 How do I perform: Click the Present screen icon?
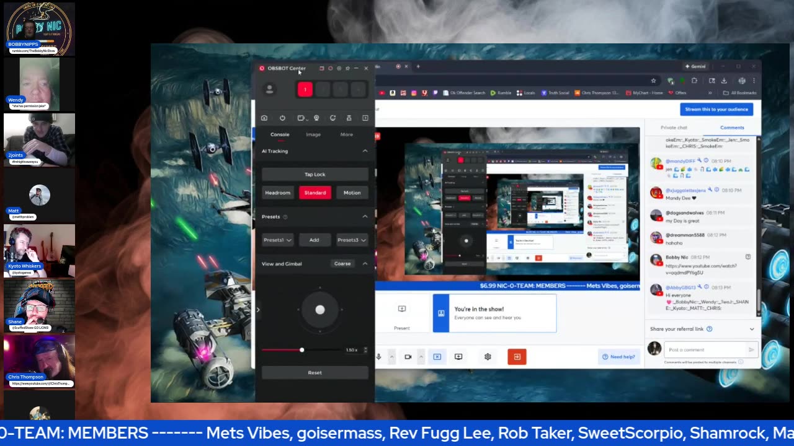(401, 308)
